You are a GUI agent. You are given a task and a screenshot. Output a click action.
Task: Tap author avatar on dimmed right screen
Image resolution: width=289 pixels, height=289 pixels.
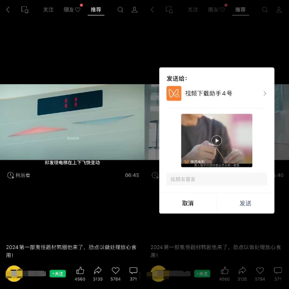click(158, 273)
